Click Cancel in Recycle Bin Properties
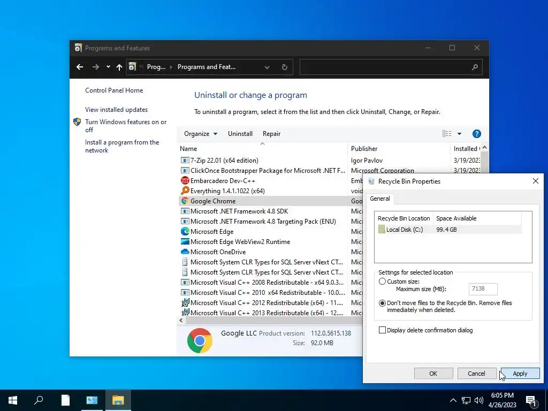 (476, 373)
